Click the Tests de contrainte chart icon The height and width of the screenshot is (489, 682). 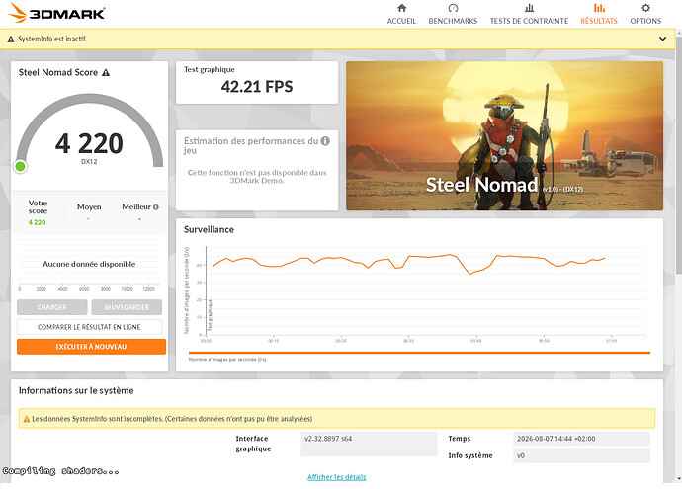529,8
